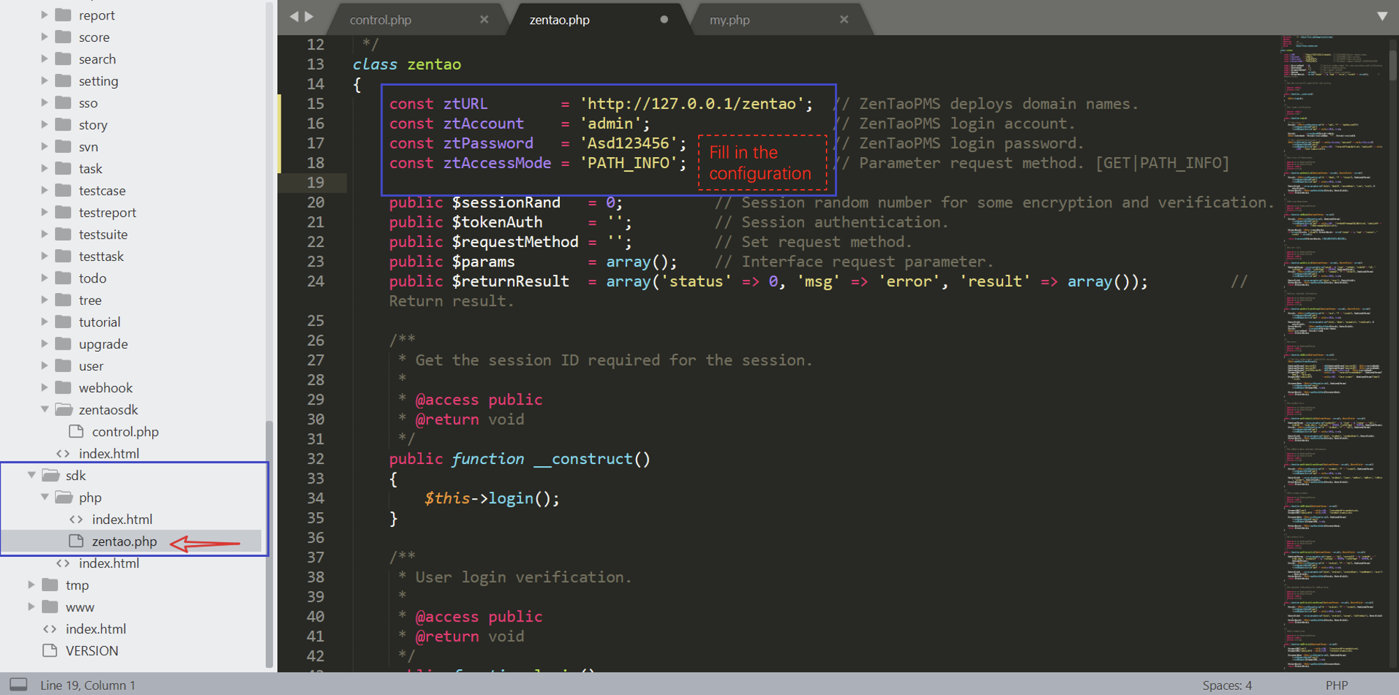Open the tab list dropdown arrow

tap(1382, 17)
